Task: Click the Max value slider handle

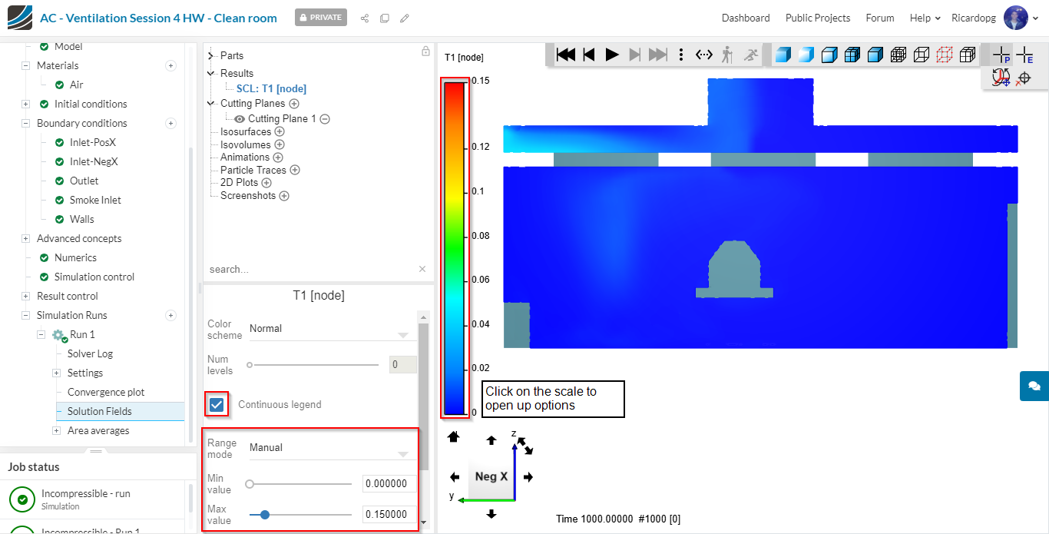Action: click(x=265, y=515)
